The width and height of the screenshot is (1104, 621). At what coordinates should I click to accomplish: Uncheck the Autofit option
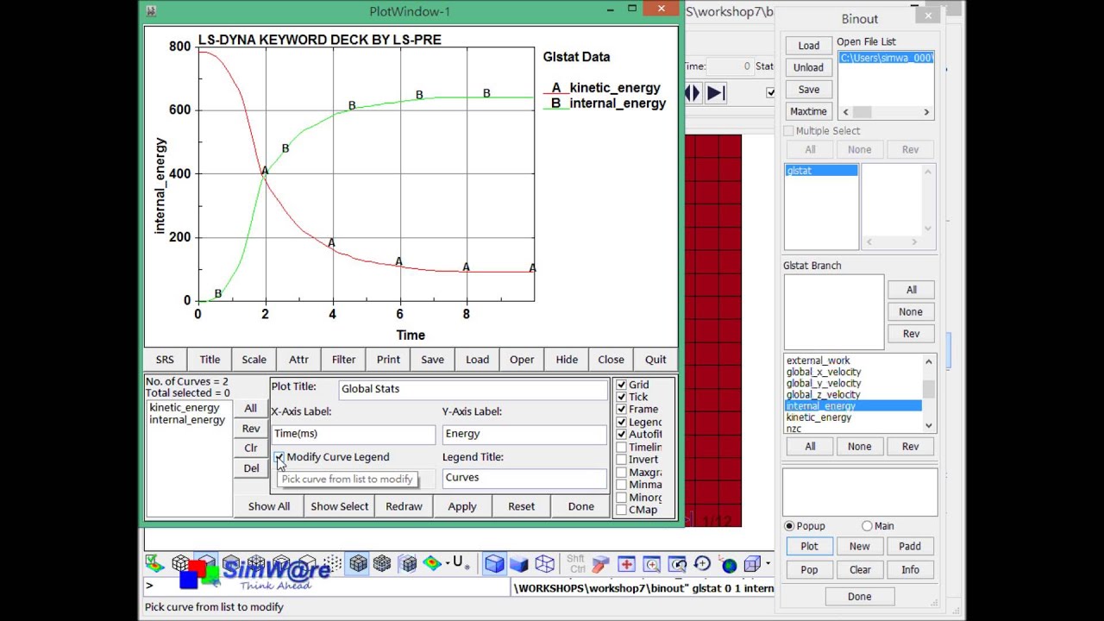[621, 434]
